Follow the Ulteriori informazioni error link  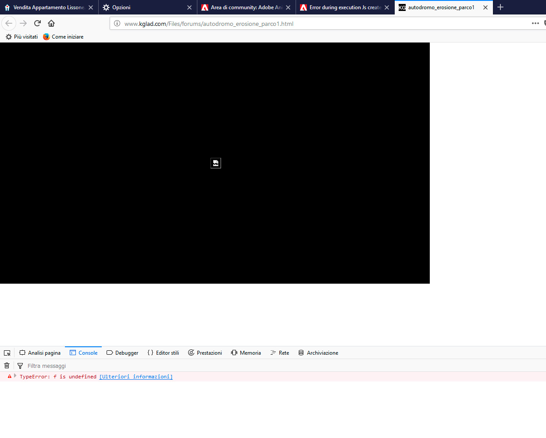point(136,376)
